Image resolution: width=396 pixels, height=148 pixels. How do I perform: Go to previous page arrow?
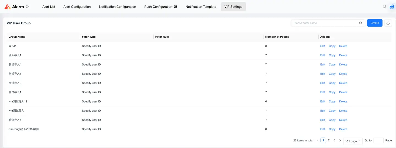click(318, 141)
